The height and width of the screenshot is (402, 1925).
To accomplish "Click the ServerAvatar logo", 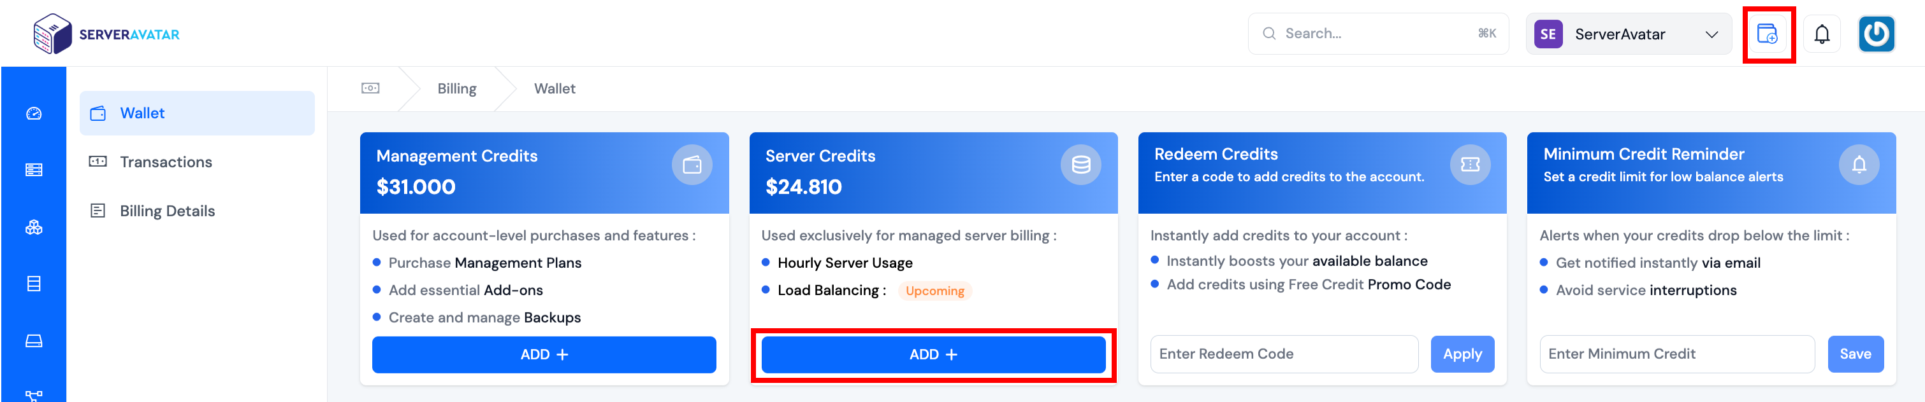I will [x=106, y=34].
